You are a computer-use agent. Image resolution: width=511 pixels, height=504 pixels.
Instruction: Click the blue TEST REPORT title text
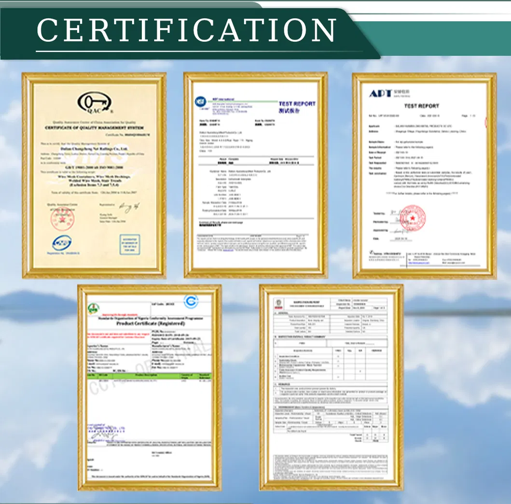(297, 104)
